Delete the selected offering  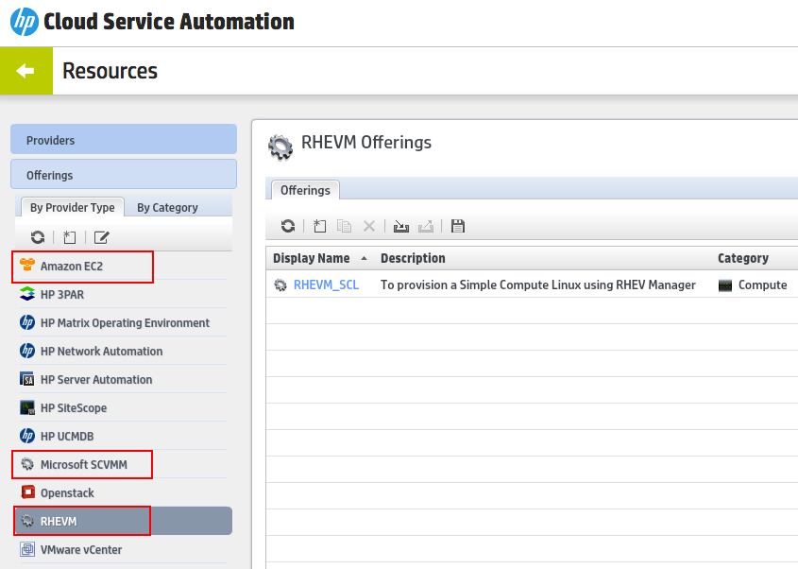pos(369,226)
